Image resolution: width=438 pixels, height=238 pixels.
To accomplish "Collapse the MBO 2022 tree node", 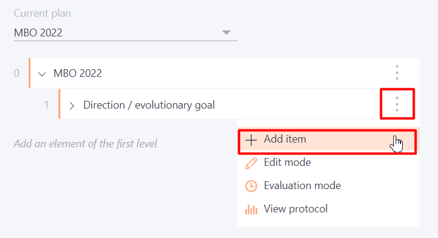I will tap(42, 74).
